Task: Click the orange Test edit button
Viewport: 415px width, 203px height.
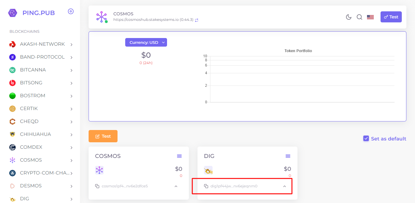Action: tap(103, 136)
